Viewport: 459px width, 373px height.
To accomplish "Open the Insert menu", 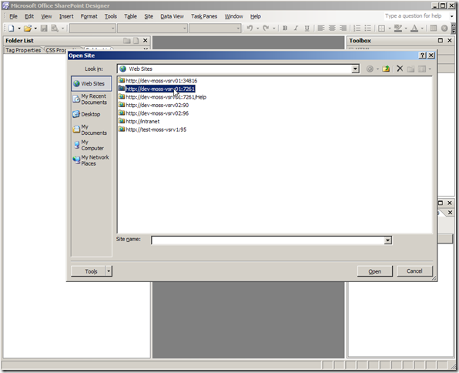I will (x=66, y=16).
